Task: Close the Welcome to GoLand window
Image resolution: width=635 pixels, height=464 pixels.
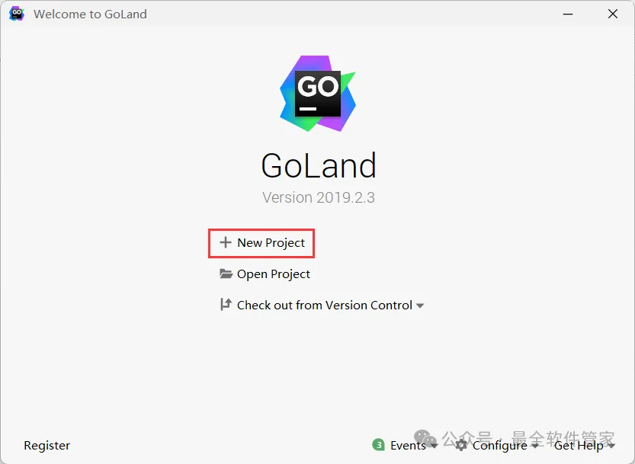Action: tap(613, 14)
